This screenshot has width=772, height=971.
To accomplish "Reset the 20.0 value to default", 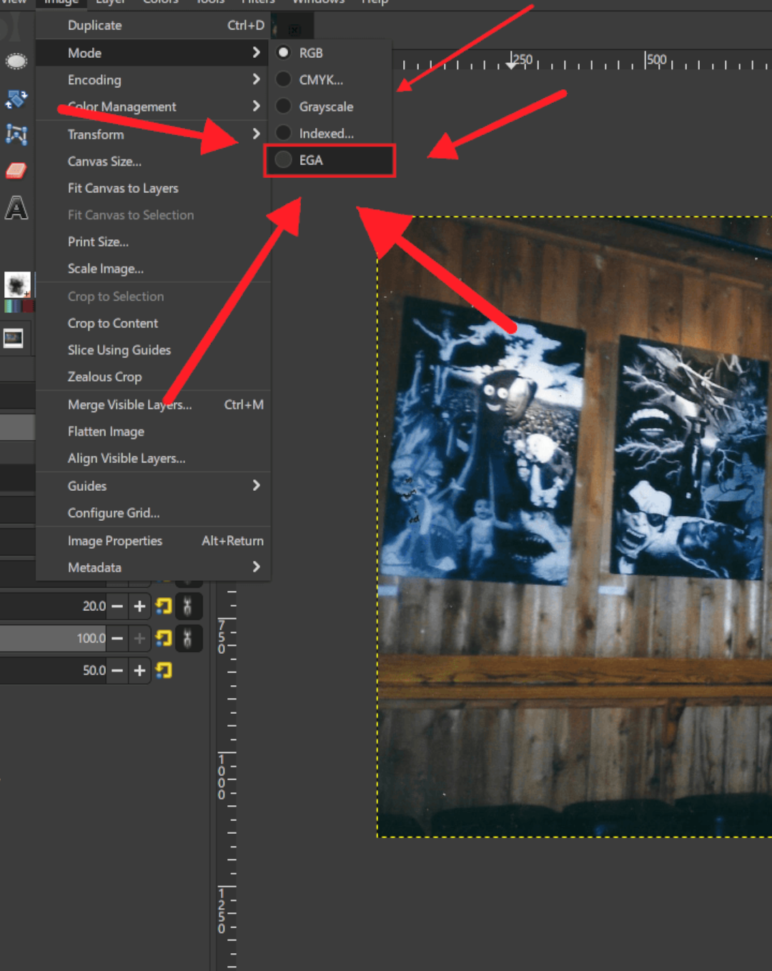I will [164, 607].
